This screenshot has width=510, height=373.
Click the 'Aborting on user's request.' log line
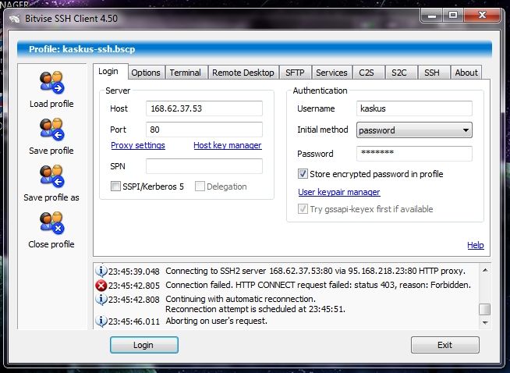pos(216,321)
